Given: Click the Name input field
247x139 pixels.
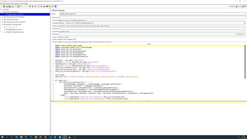Looking at the screenshot, I should pyautogui.click(x=153, y=14).
